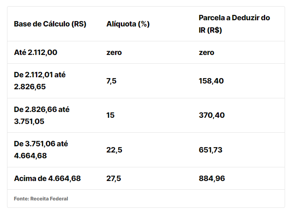
Task: Select the 'De 2.112,01 até 2.826,65' cell
Action: point(40,81)
